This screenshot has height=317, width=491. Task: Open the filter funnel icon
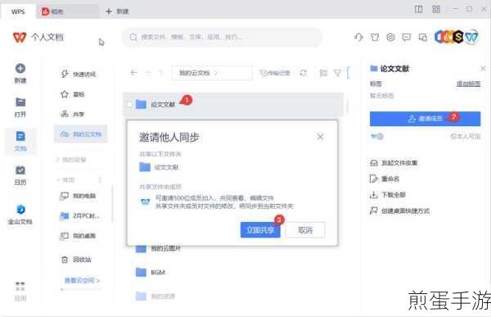click(337, 73)
